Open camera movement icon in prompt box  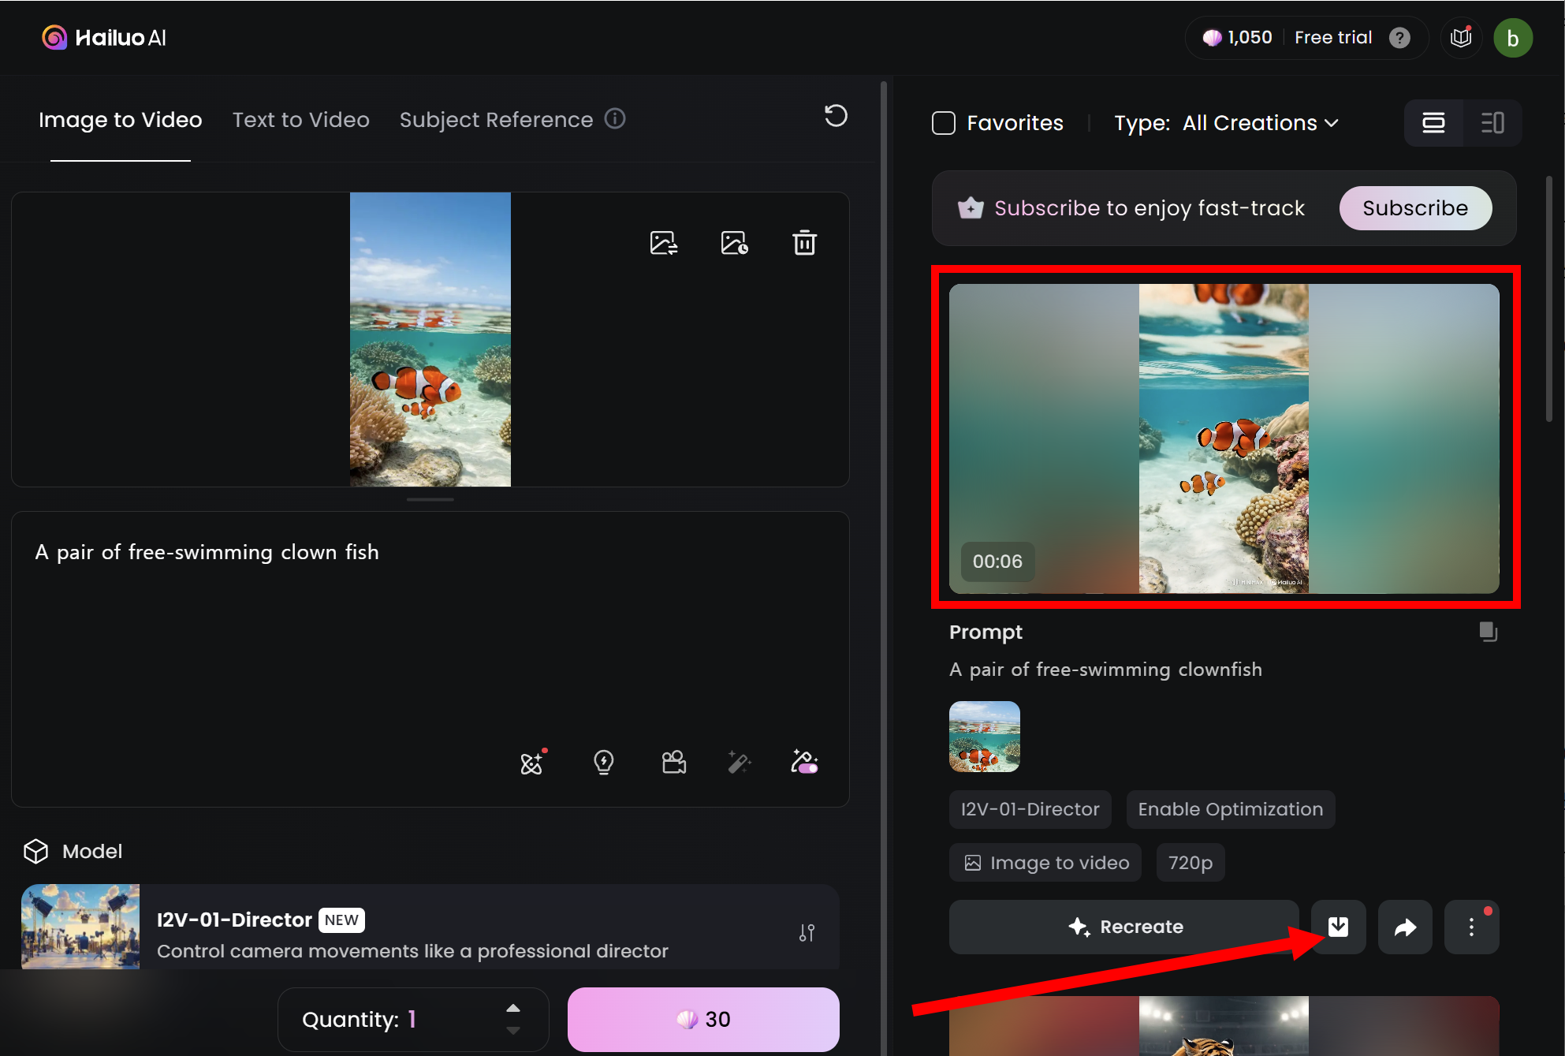[x=673, y=762]
